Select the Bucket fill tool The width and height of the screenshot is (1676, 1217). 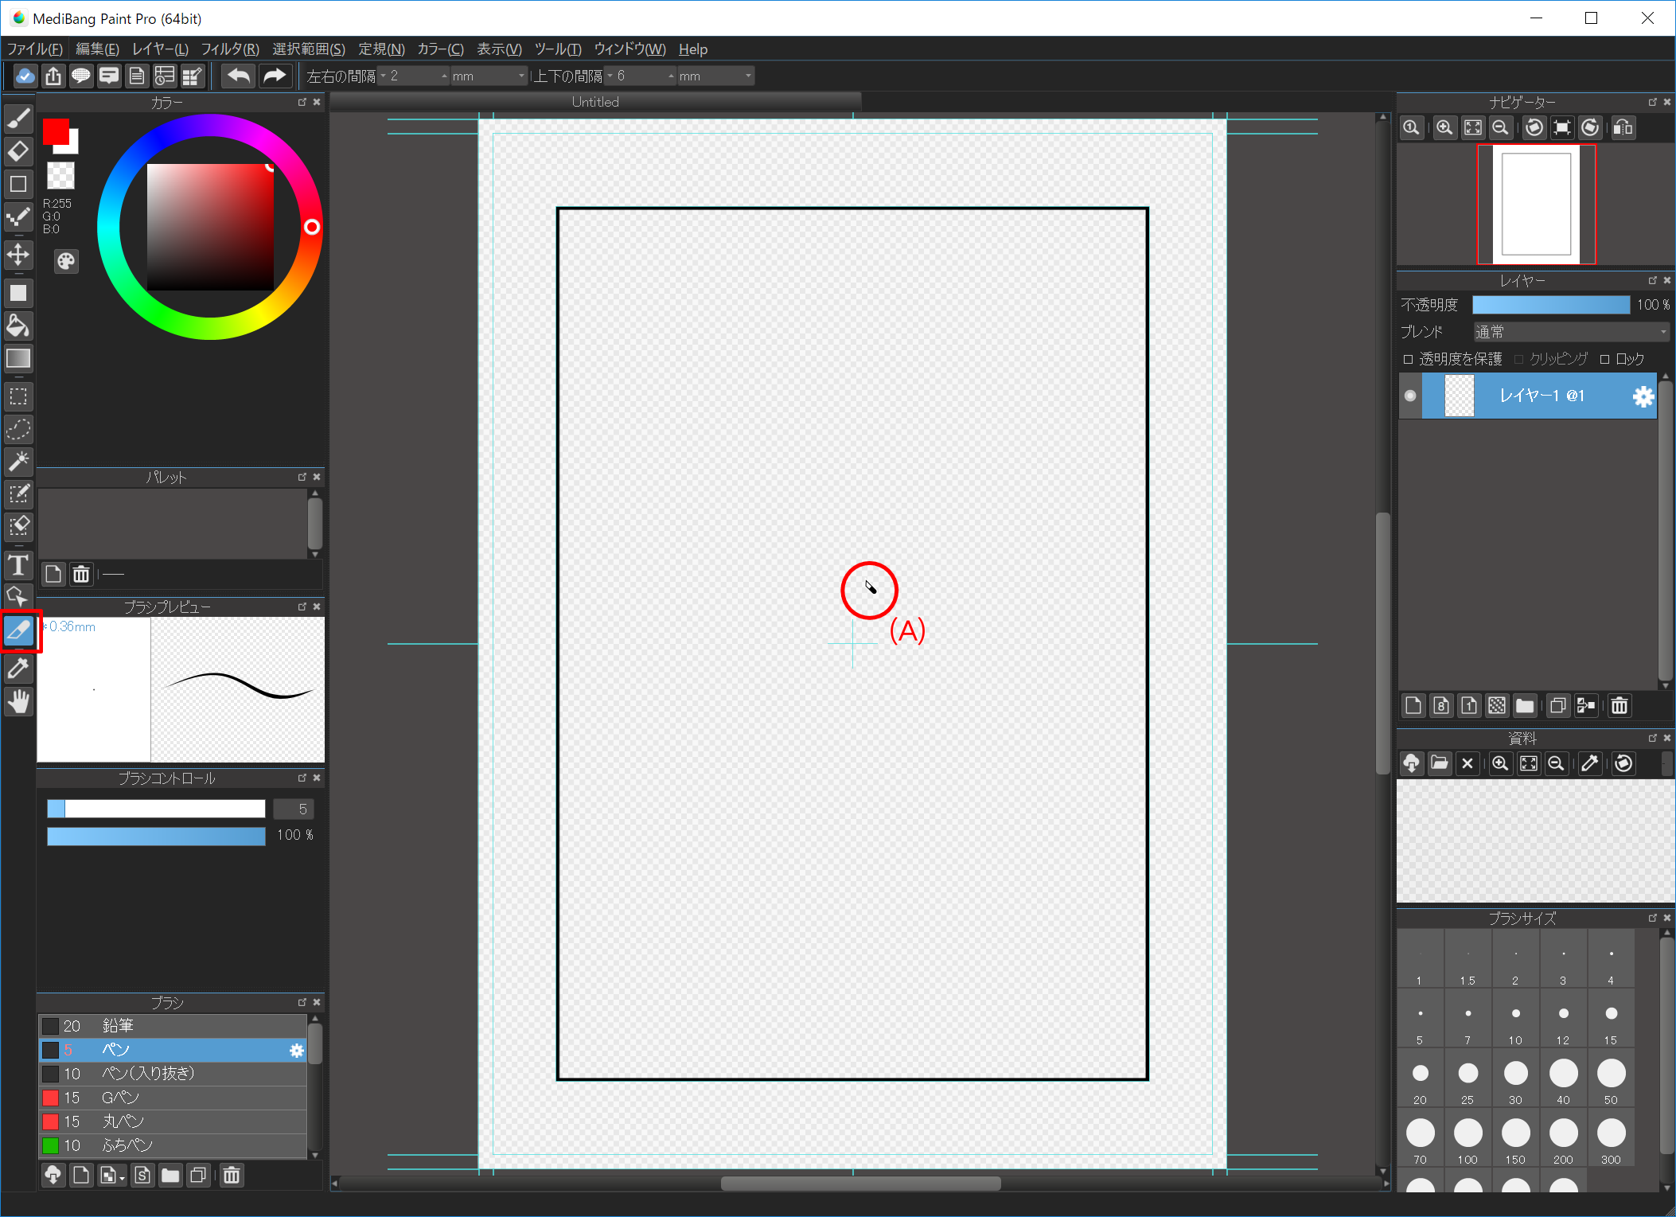(x=18, y=326)
